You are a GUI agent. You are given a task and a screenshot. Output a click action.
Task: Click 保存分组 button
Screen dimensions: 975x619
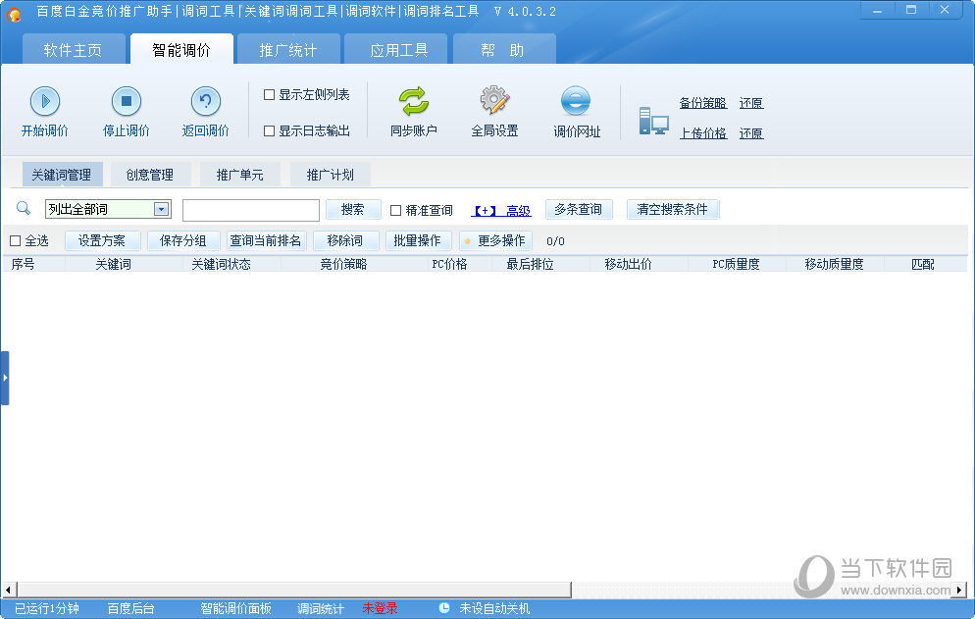coord(182,240)
